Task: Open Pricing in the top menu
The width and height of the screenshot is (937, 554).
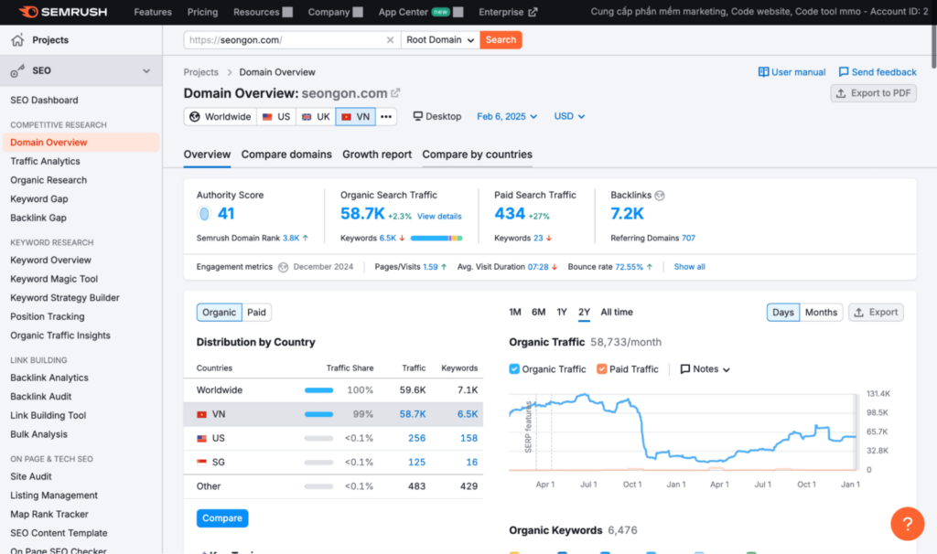Action: point(202,12)
